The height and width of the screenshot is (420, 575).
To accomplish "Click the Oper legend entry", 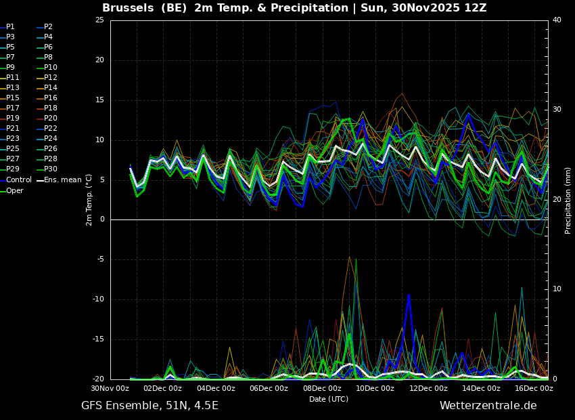I will click(15, 191).
